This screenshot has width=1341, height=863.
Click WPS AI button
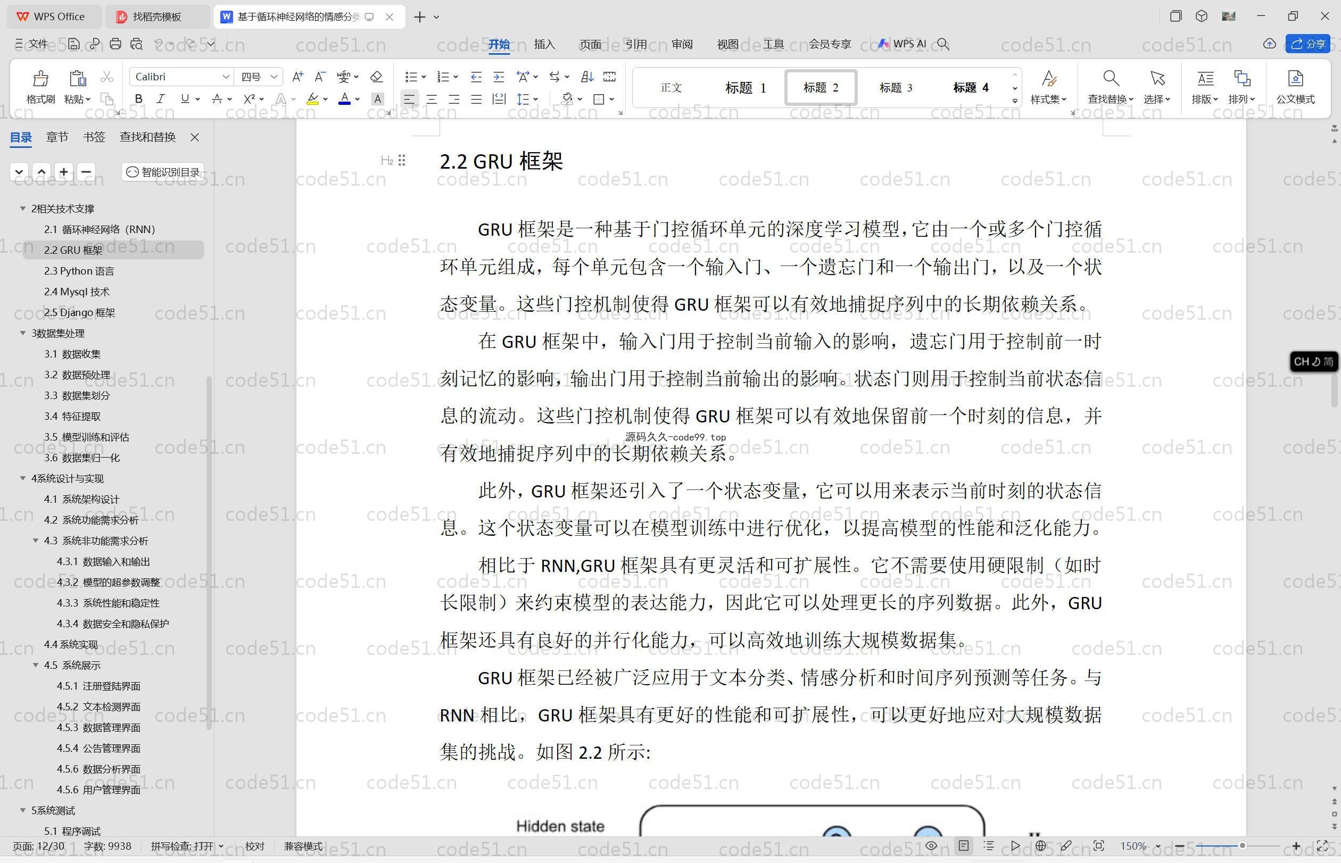tap(901, 44)
